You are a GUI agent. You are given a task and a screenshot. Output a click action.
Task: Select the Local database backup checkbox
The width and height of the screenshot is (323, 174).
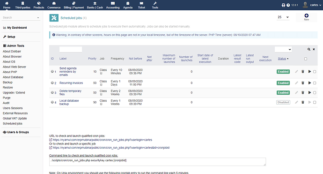click(x=315, y=102)
